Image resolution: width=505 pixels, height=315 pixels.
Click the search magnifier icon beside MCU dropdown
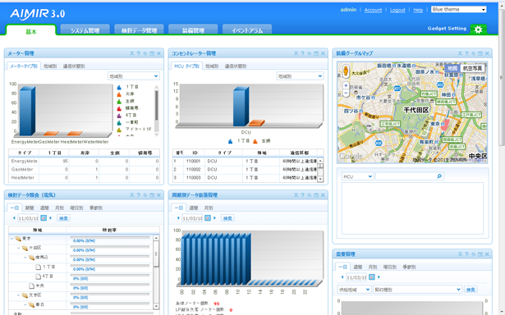[x=439, y=176]
